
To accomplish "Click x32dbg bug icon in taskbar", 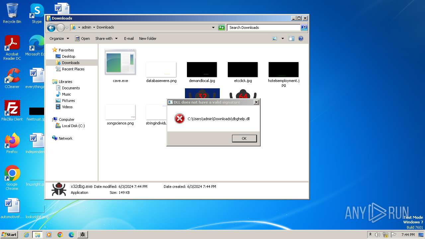I will pos(83,235).
